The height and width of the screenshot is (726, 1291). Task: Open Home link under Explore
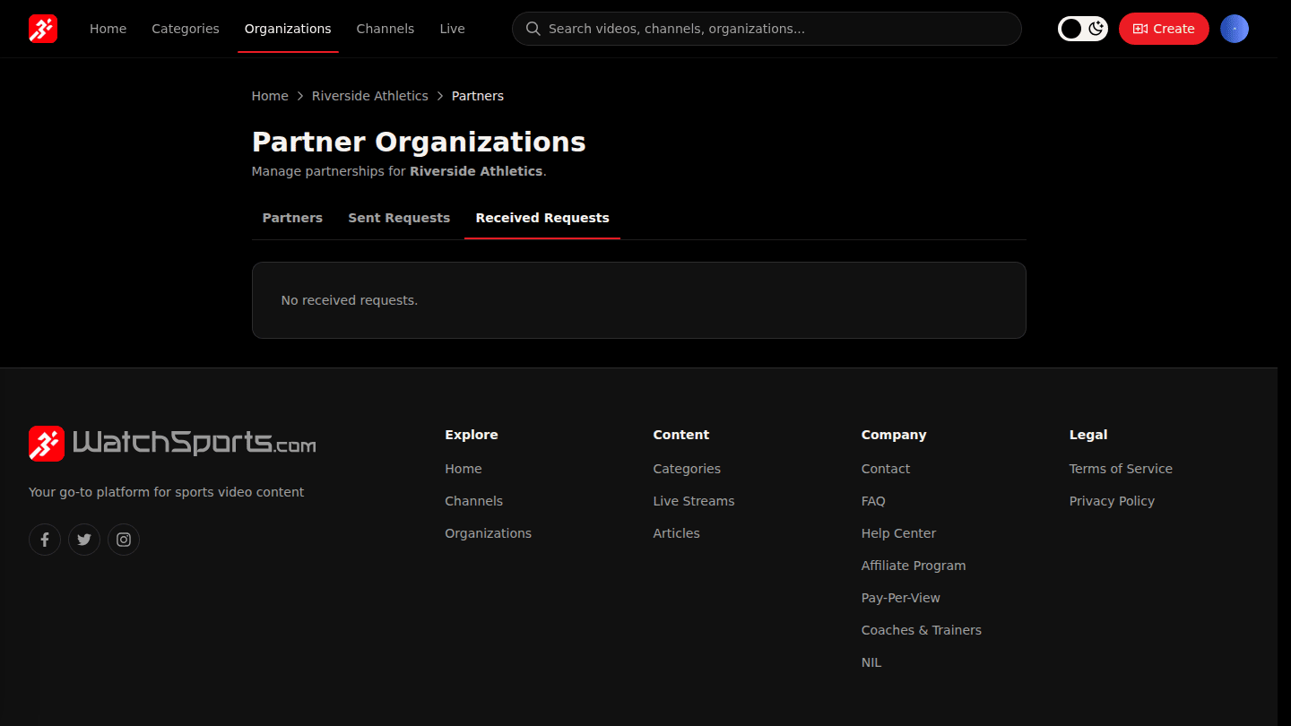[x=464, y=469]
